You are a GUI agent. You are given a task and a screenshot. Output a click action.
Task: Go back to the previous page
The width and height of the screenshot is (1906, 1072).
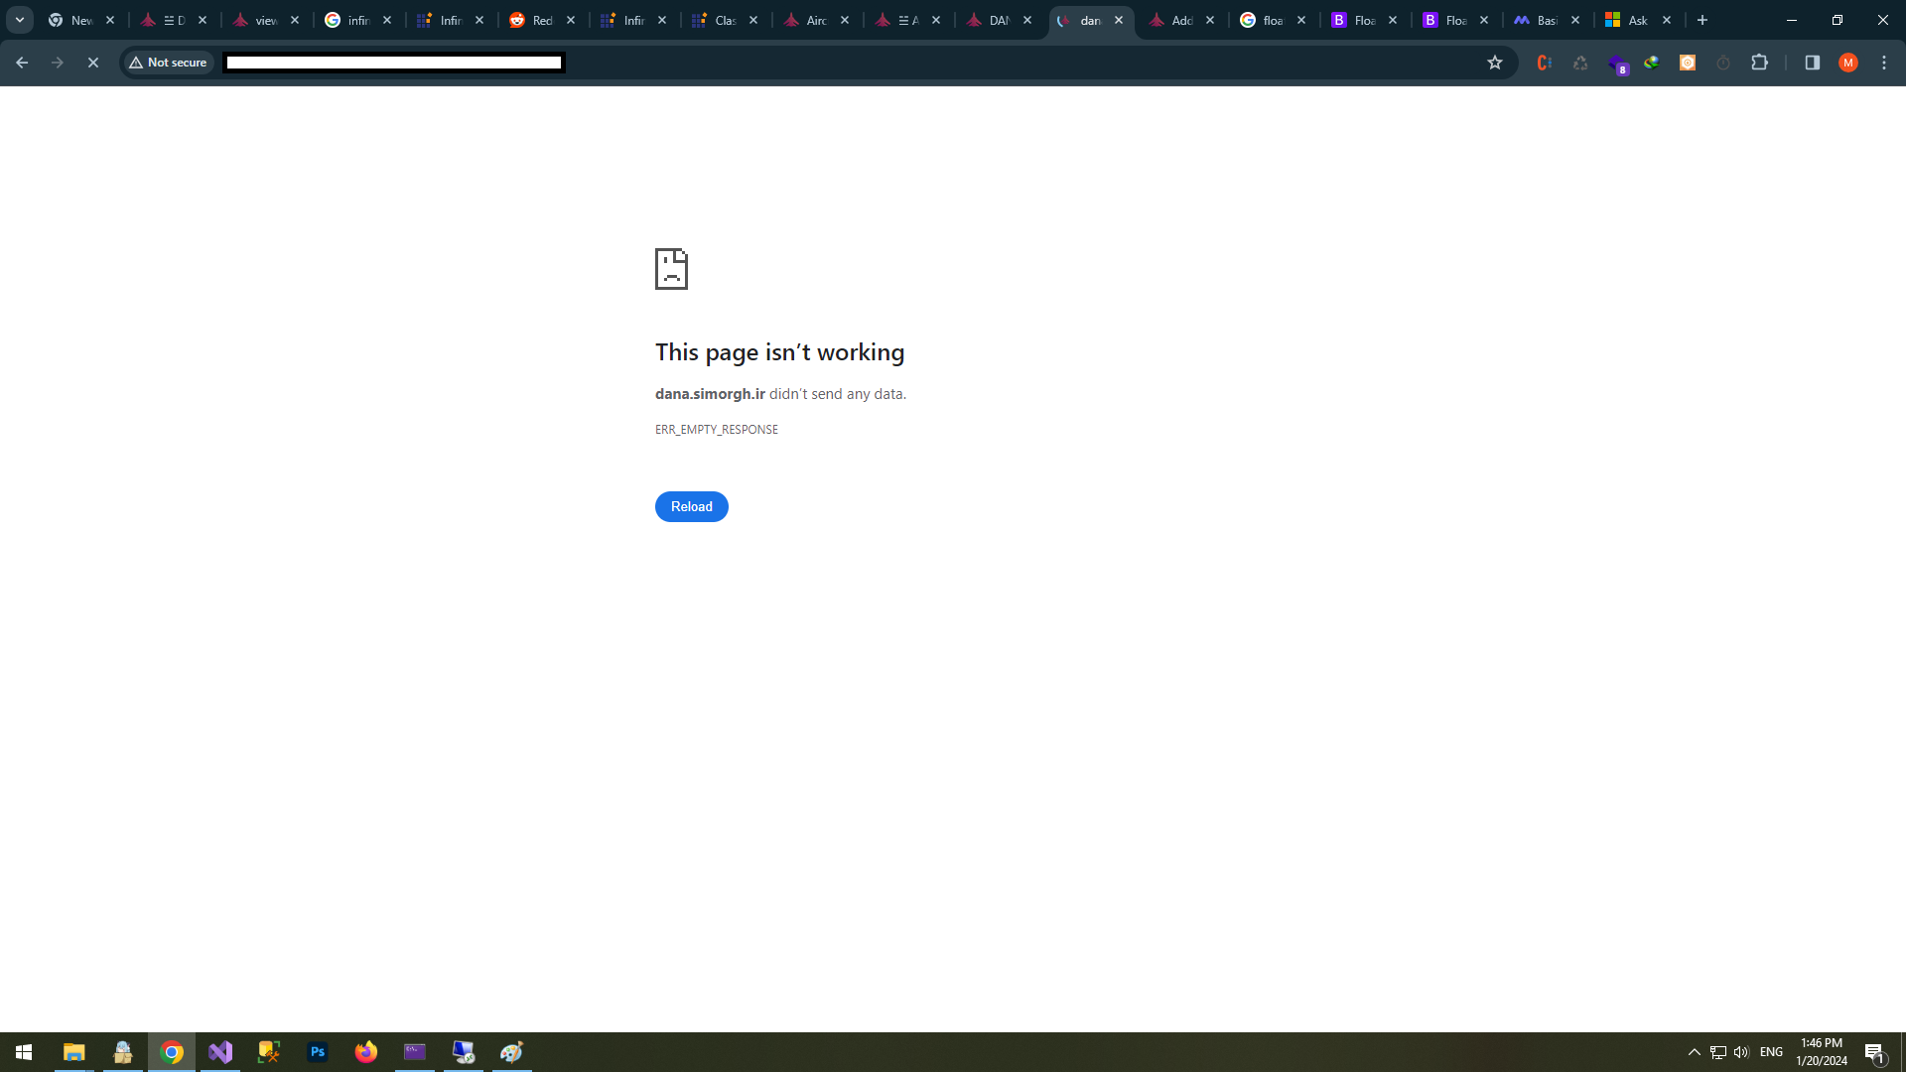pos(22,63)
